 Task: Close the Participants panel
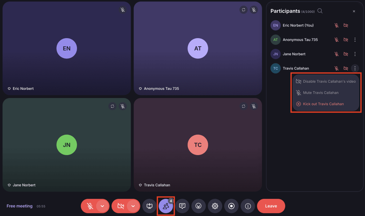click(354, 11)
